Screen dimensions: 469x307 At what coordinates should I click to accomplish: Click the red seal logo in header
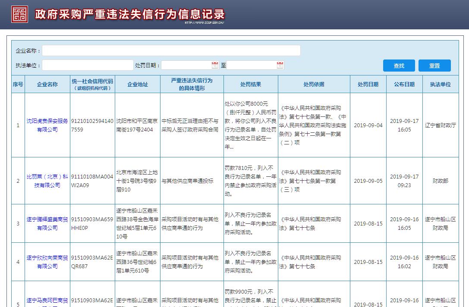click(19, 14)
